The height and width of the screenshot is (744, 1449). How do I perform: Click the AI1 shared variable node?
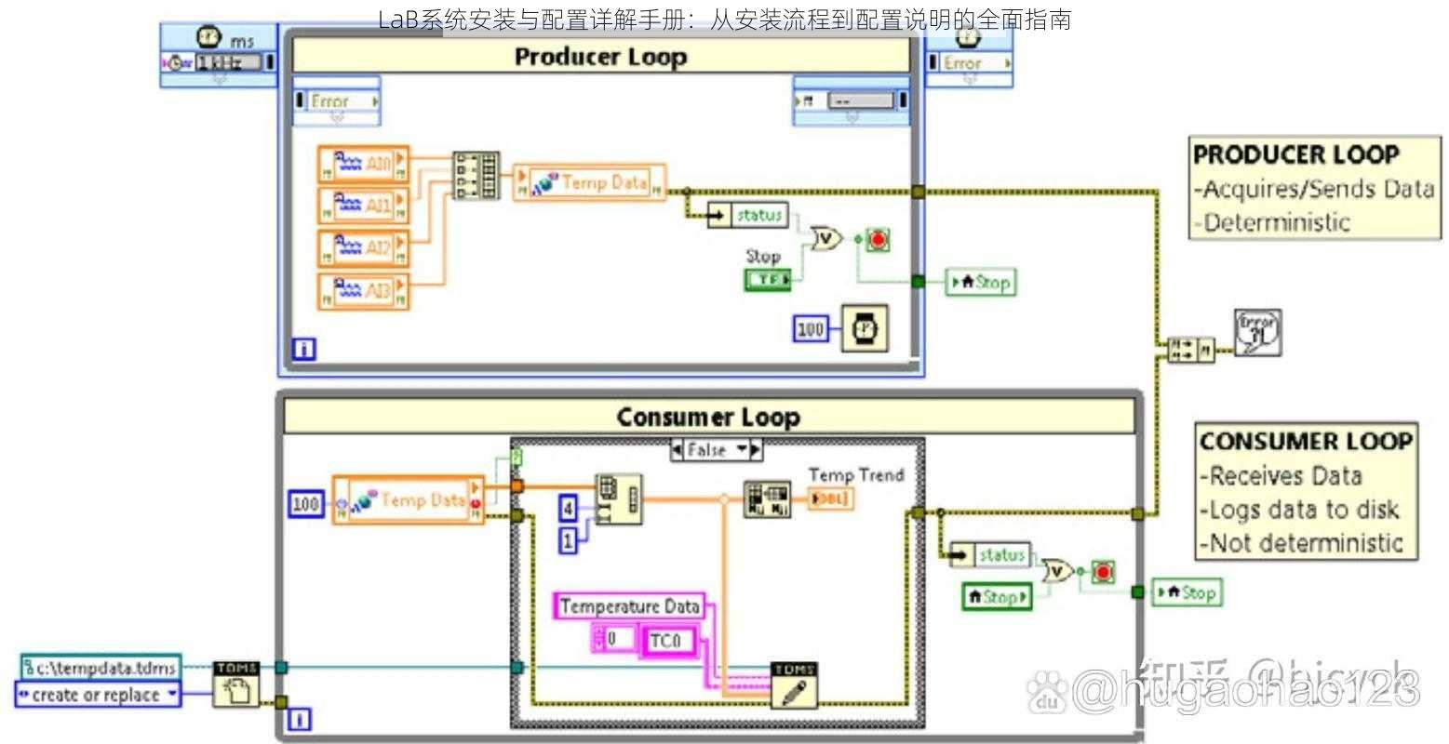[x=364, y=206]
